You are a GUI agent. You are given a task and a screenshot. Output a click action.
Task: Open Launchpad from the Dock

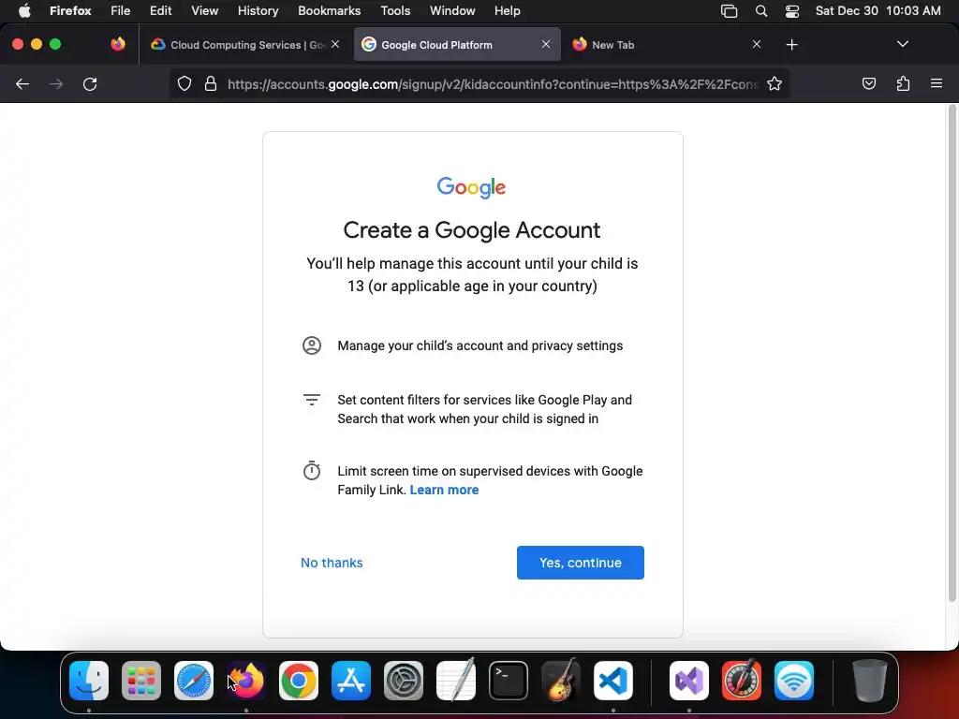pyautogui.click(x=141, y=681)
